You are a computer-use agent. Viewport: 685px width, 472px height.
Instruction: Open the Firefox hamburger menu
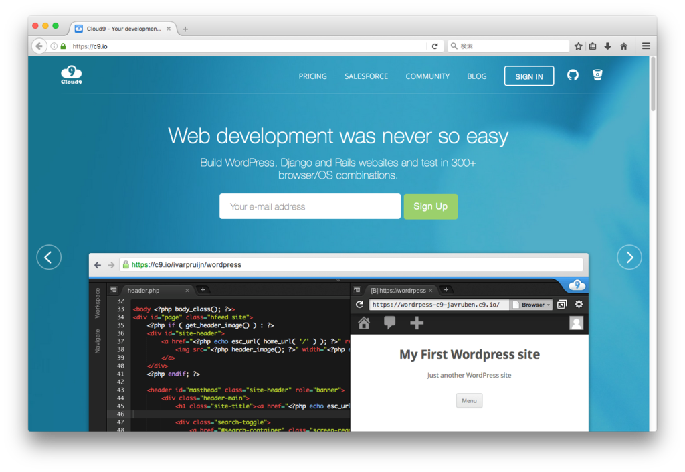point(646,46)
